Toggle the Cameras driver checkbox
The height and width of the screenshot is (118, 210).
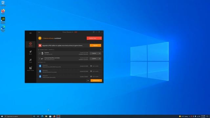tap(40, 53)
